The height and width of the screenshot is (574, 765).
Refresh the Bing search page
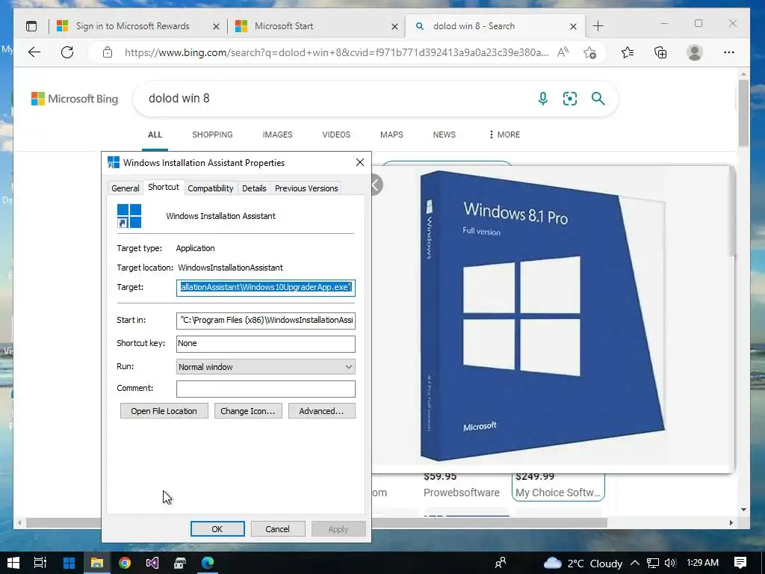[x=67, y=52]
